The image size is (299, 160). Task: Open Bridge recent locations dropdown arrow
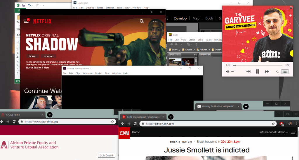click(181, 44)
